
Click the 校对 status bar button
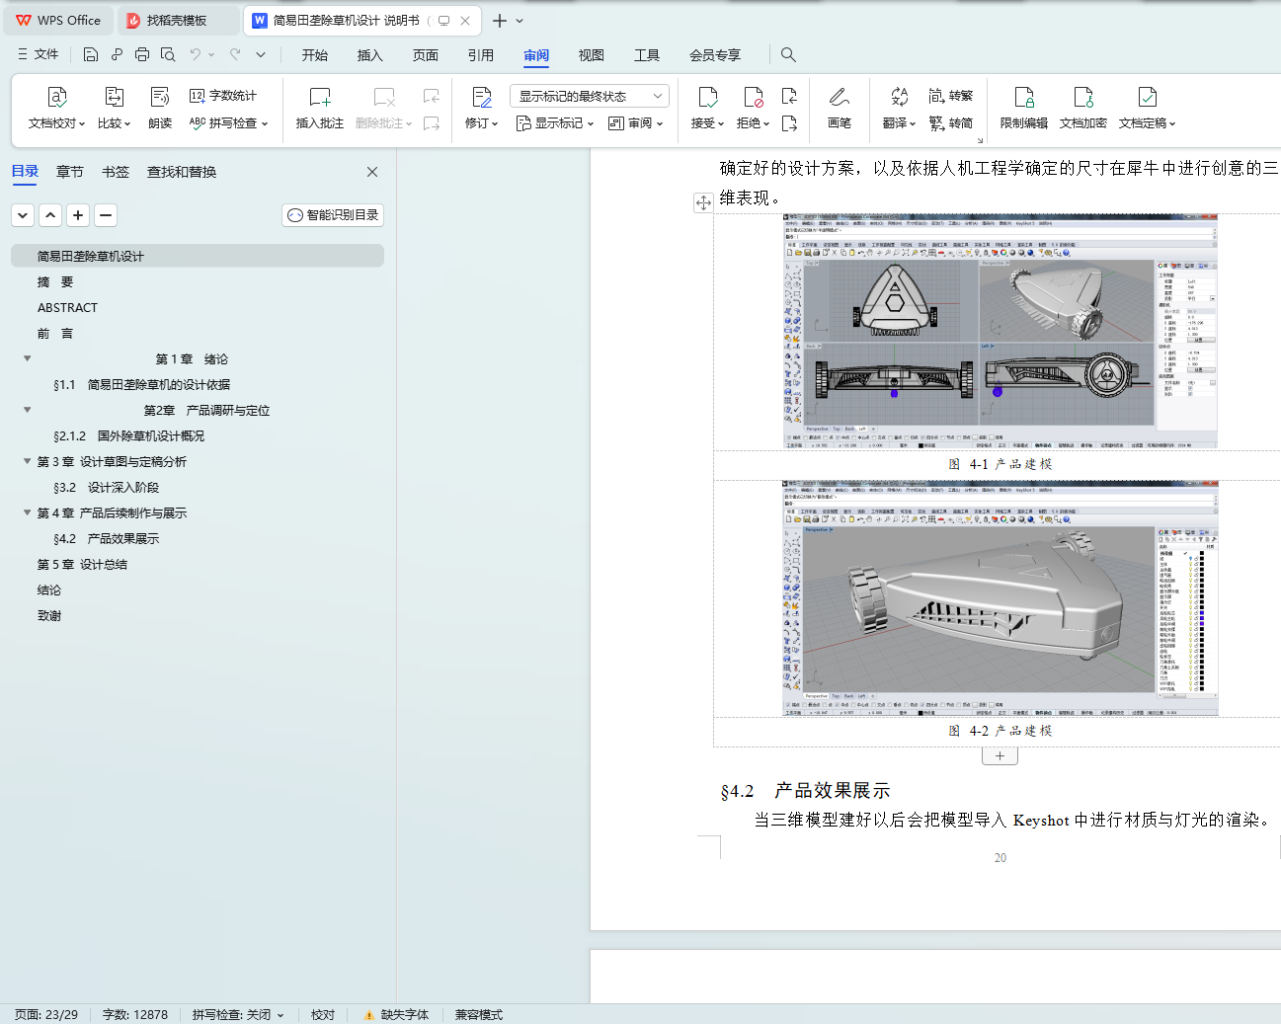pos(323,1014)
